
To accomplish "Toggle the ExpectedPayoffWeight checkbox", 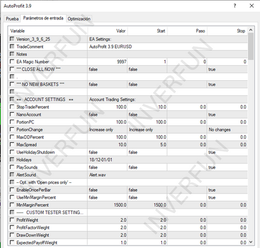I will coord(12,242).
